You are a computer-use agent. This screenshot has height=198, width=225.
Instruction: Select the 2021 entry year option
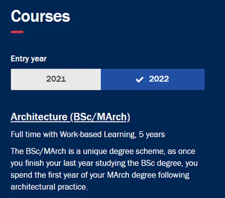(56, 79)
